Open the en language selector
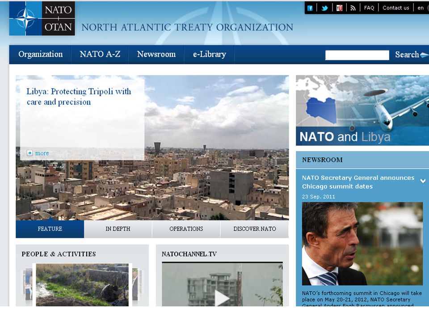Viewport: 429px width, 322px height. pyautogui.click(x=421, y=8)
